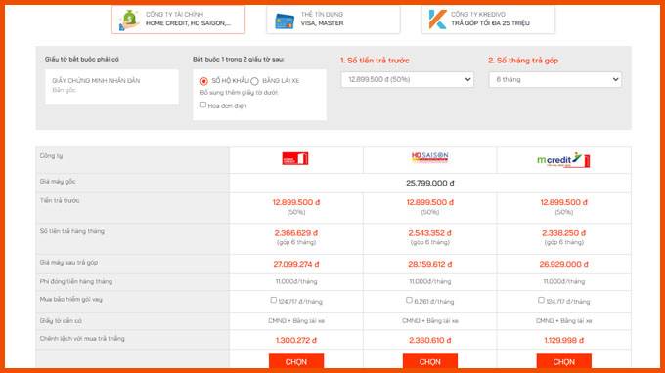Click the mcredit logo
Screen dimensions: 665x373
(x=563, y=160)
